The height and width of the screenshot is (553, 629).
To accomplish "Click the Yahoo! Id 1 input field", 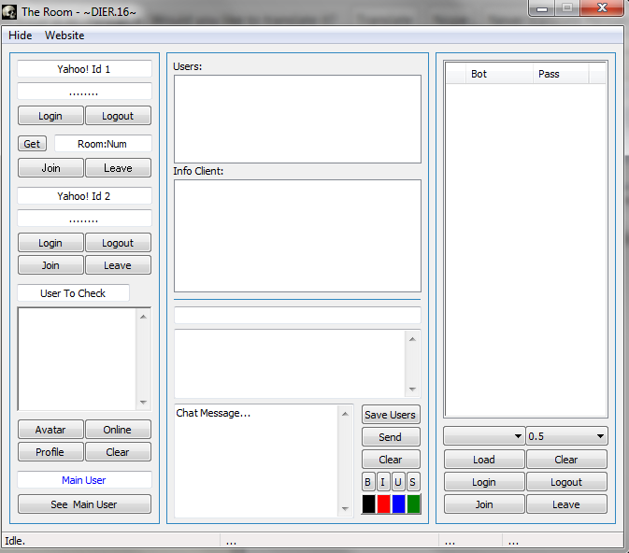I will (84, 69).
